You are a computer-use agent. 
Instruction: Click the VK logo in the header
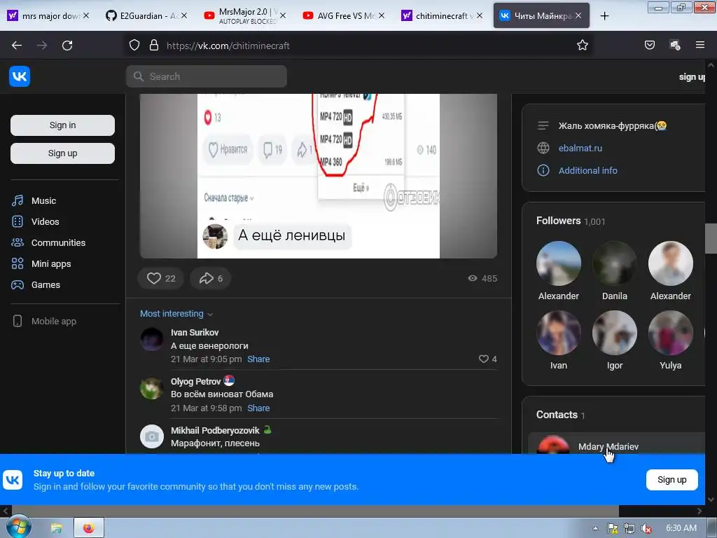[19, 76]
